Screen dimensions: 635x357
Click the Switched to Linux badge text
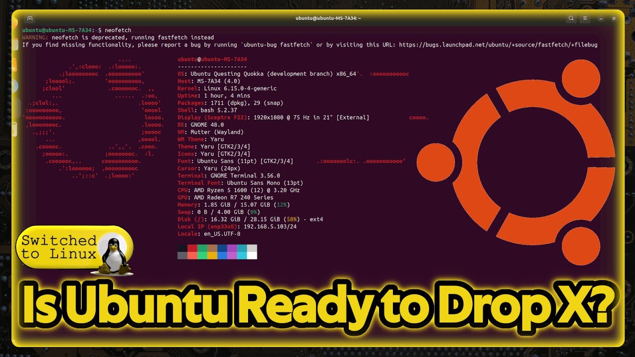tap(59, 247)
